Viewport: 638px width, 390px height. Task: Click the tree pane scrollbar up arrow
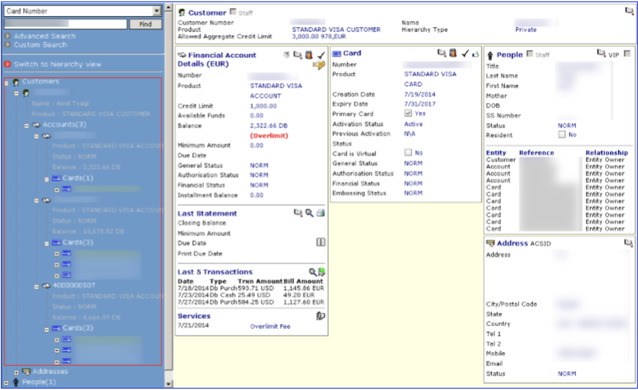(169, 7)
